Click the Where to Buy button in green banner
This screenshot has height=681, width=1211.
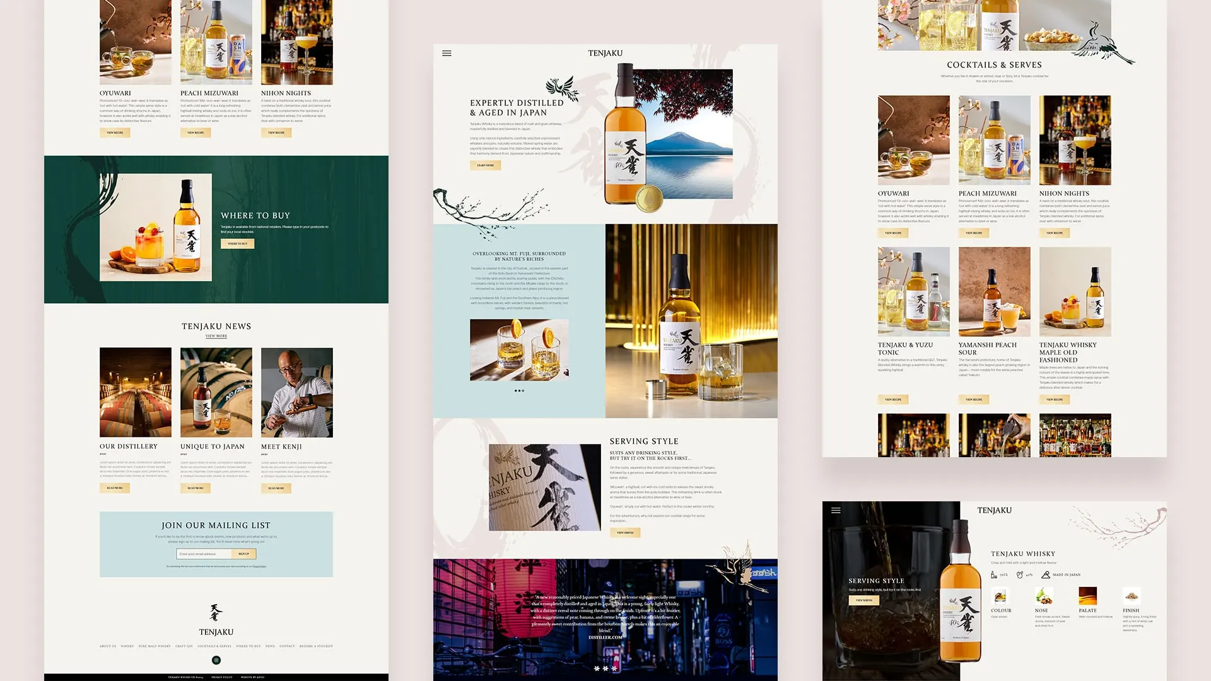[x=238, y=243]
